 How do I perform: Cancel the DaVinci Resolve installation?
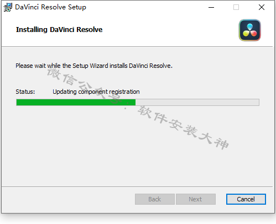point(246,199)
